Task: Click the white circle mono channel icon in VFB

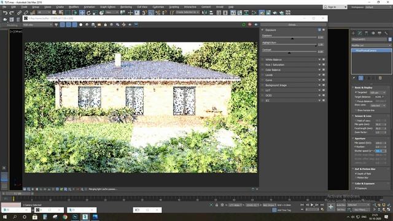Action: point(80,25)
